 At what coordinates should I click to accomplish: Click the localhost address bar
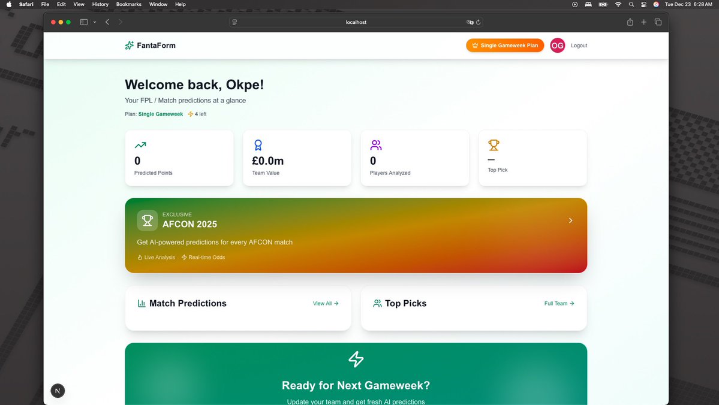[x=356, y=22]
